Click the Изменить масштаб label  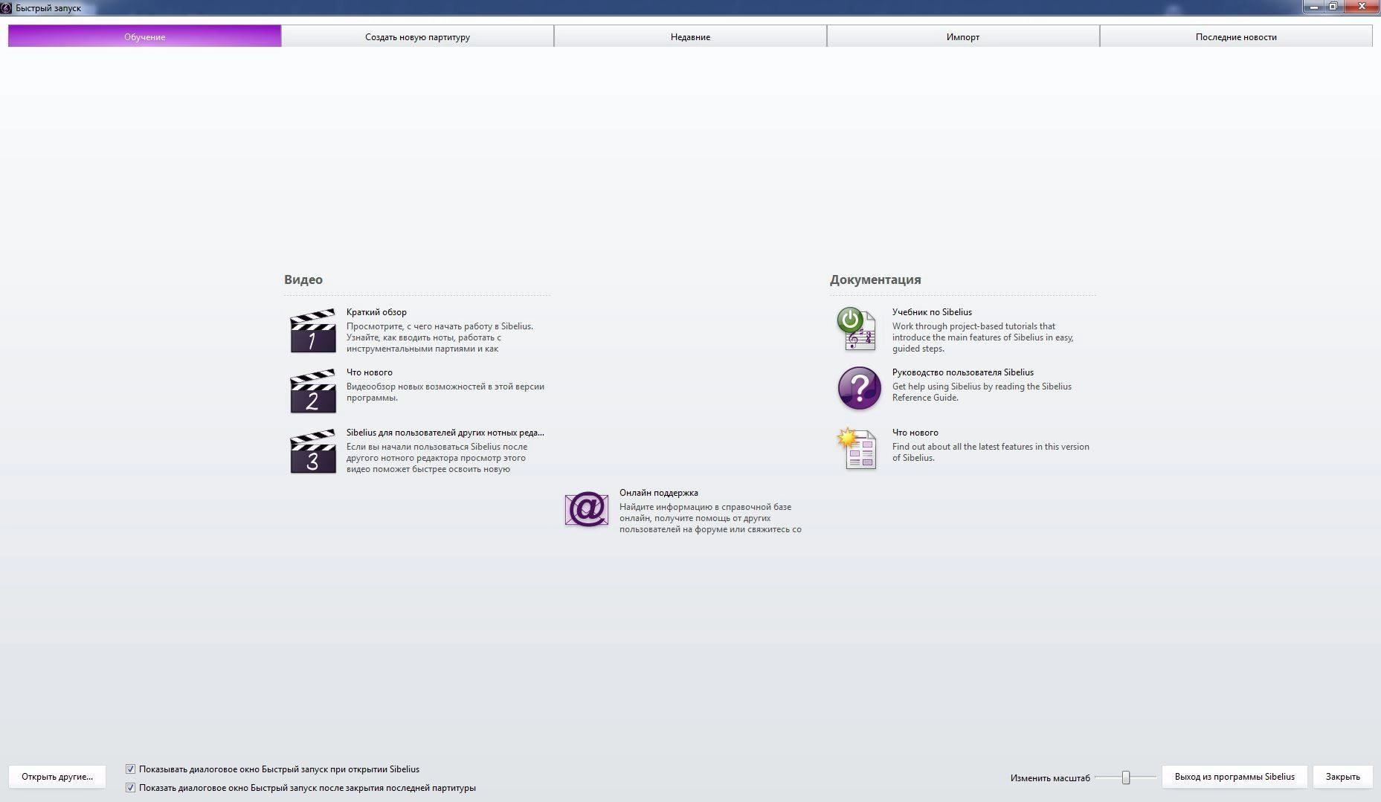click(x=1050, y=778)
